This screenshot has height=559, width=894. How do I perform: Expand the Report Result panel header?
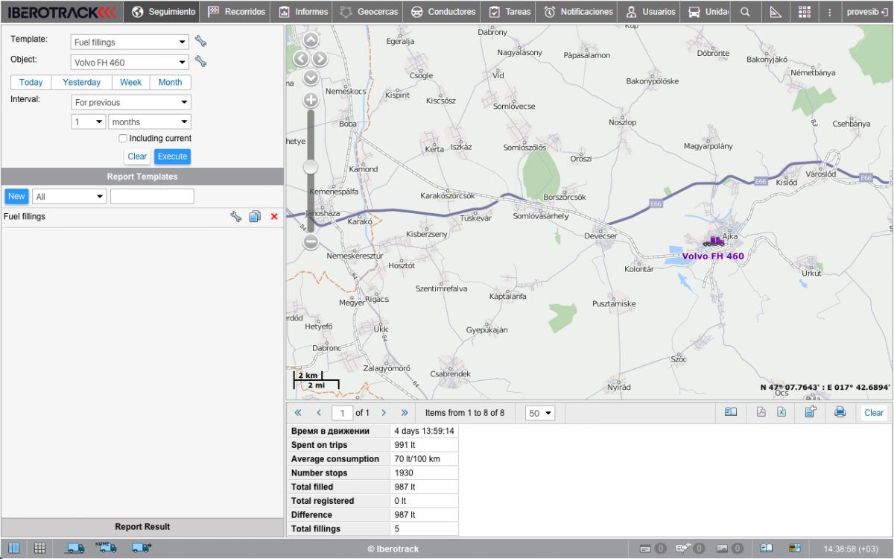point(142,527)
